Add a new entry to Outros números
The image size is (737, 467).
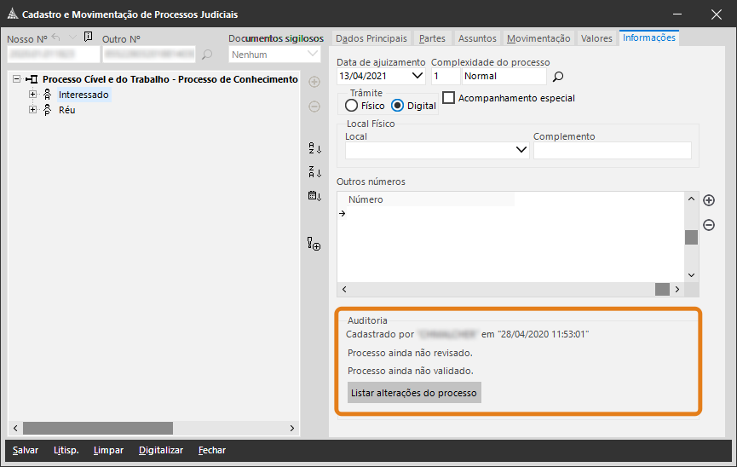708,201
